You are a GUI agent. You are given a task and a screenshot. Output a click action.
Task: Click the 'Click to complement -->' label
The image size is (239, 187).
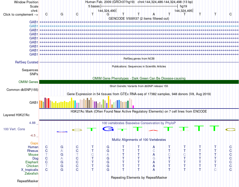click(x=21, y=15)
